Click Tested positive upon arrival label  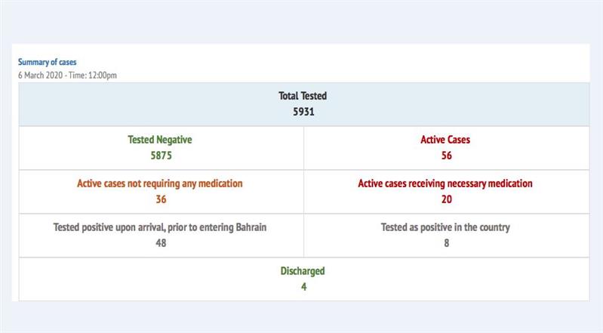point(160,227)
